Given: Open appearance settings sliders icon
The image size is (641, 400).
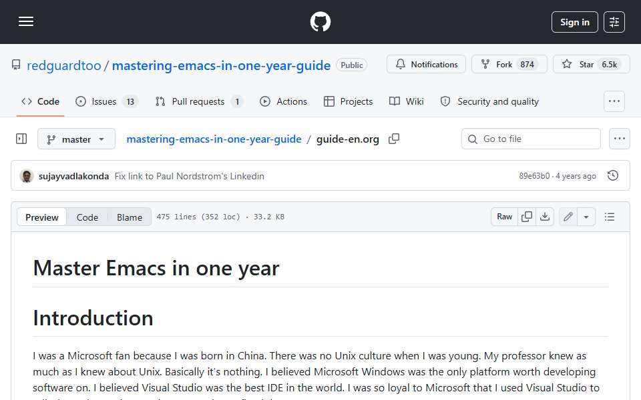Looking at the screenshot, I should coord(614,22).
